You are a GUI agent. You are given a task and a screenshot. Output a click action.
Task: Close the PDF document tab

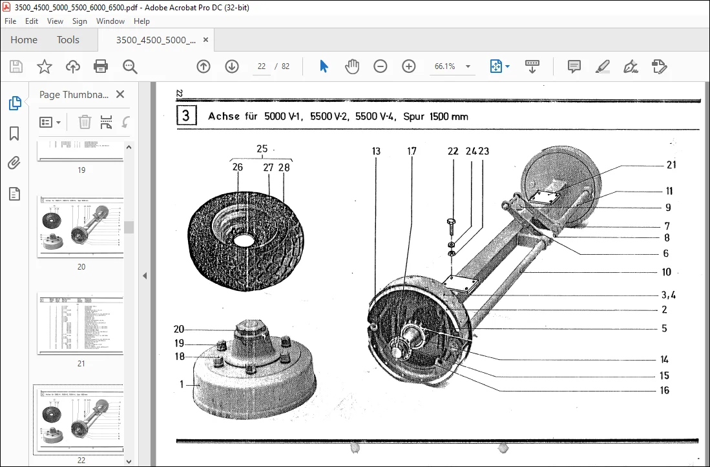pyautogui.click(x=205, y=40)
